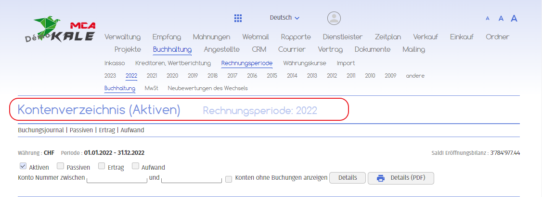This screenshot has height=197, width=542.
Task: Check the Aufwand checkbox
Action: click(135, 167)
